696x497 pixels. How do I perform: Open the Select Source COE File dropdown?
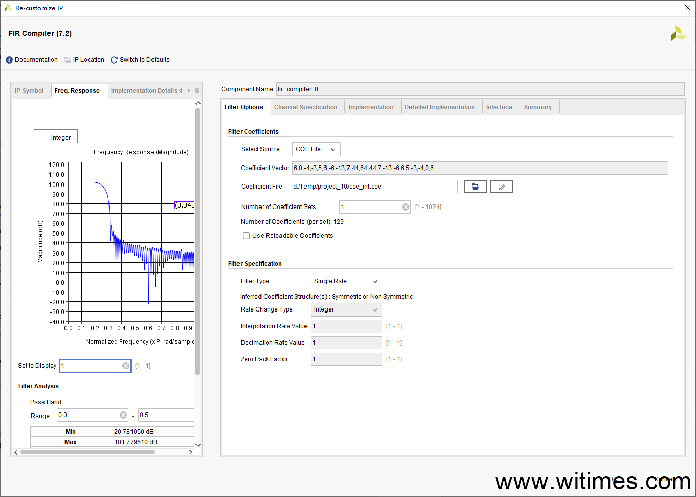pyautogui.click(x=316, y=149)
